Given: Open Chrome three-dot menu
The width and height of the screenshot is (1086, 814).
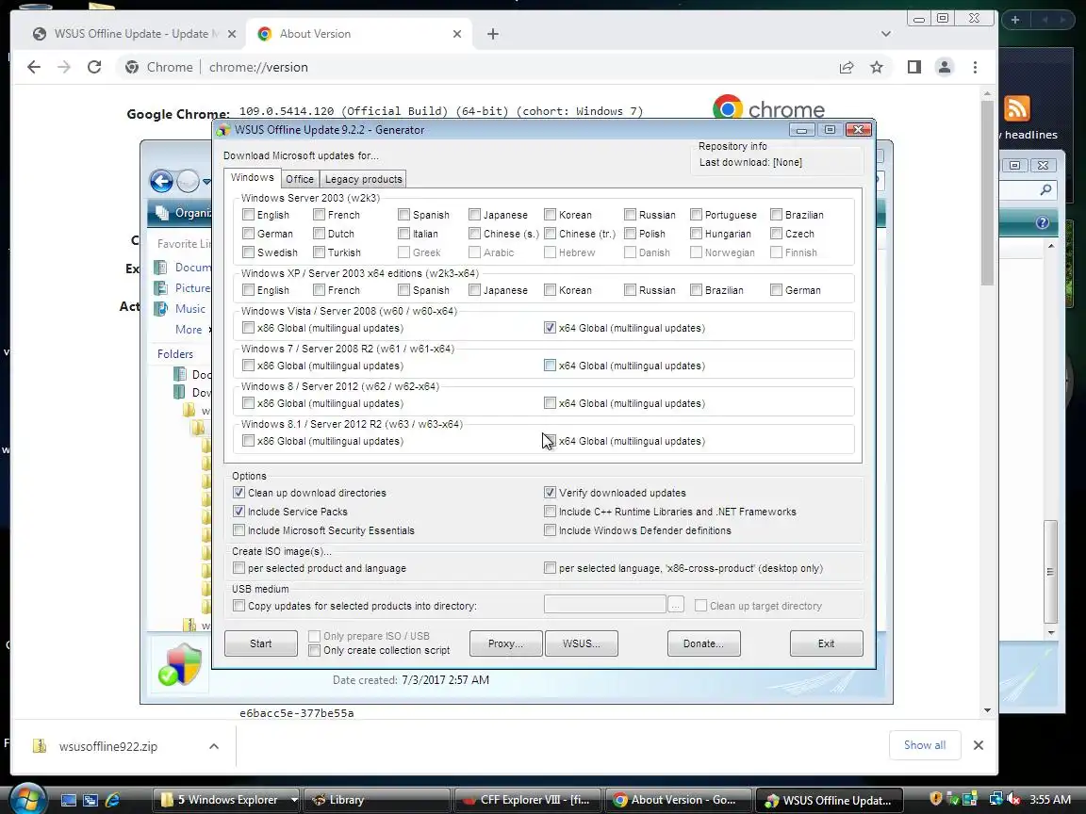Looking at the screenshot, I should tap(975, 67).
